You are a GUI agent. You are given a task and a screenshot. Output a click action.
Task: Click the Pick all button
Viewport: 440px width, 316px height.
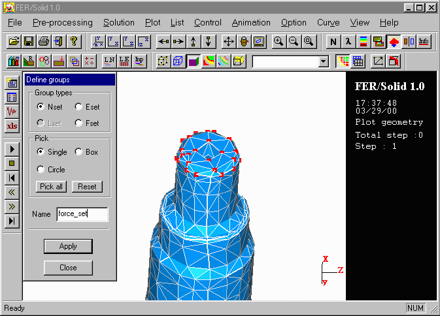point(52,186)
